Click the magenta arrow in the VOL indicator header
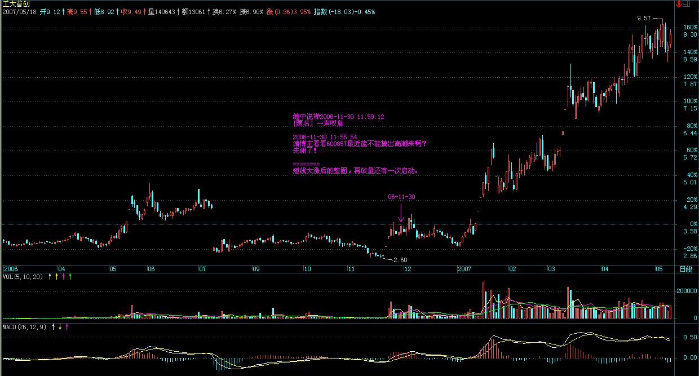This screenshot has width=699, height=376. [63, 277]
